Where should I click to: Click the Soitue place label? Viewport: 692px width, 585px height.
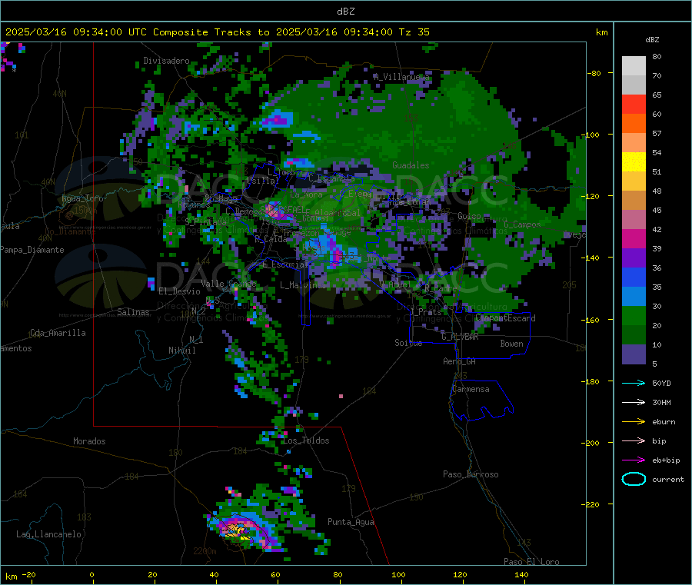[x=408, y=343]
